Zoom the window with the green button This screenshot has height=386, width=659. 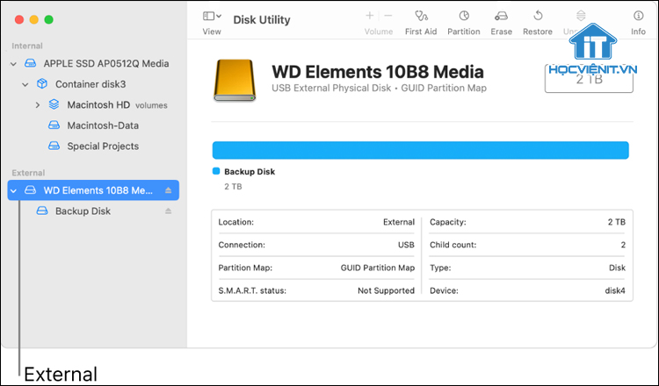[x=48, y=19]
